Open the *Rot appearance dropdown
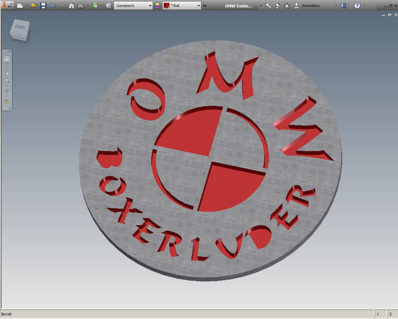Image resolution: width=398 pixels, height=319 pixels. (182, 5)
